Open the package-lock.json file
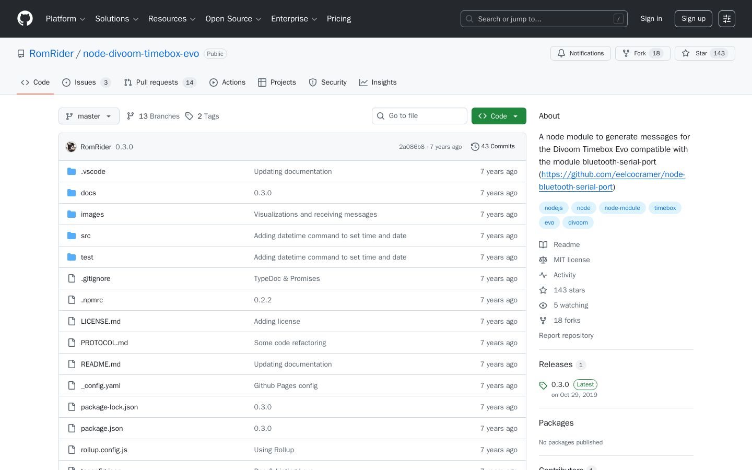 click(x=109, y=407)
